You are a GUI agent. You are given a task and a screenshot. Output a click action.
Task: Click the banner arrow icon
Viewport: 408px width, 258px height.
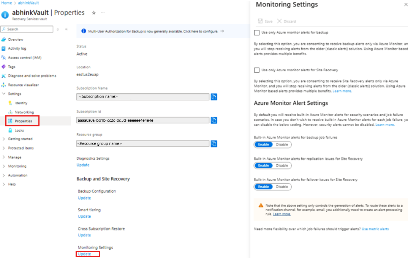click(x=222, y=31)
